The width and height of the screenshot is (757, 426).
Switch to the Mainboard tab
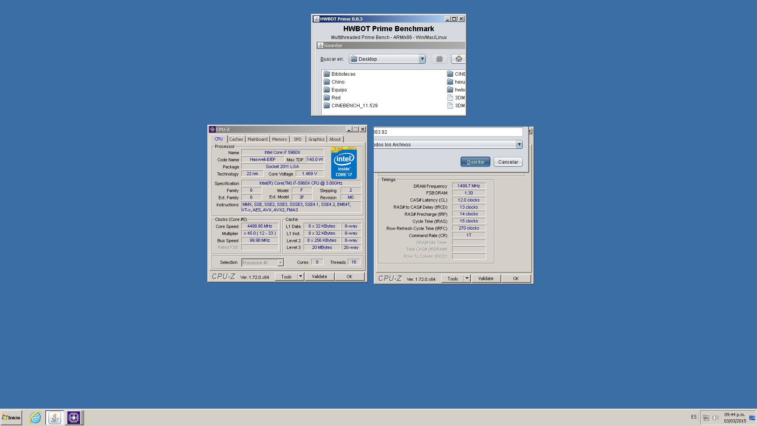[x=257, y=139]
